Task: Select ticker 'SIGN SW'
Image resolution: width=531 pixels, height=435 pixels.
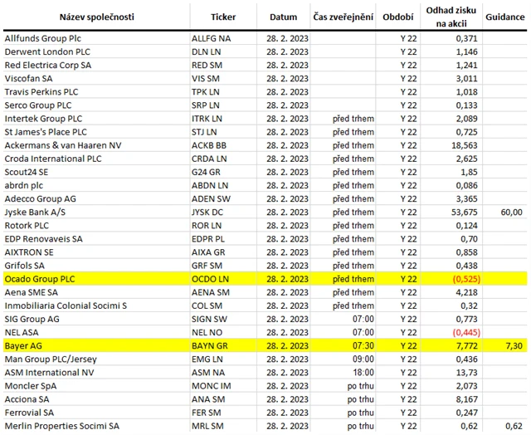Action: click(x=209, y=320)
